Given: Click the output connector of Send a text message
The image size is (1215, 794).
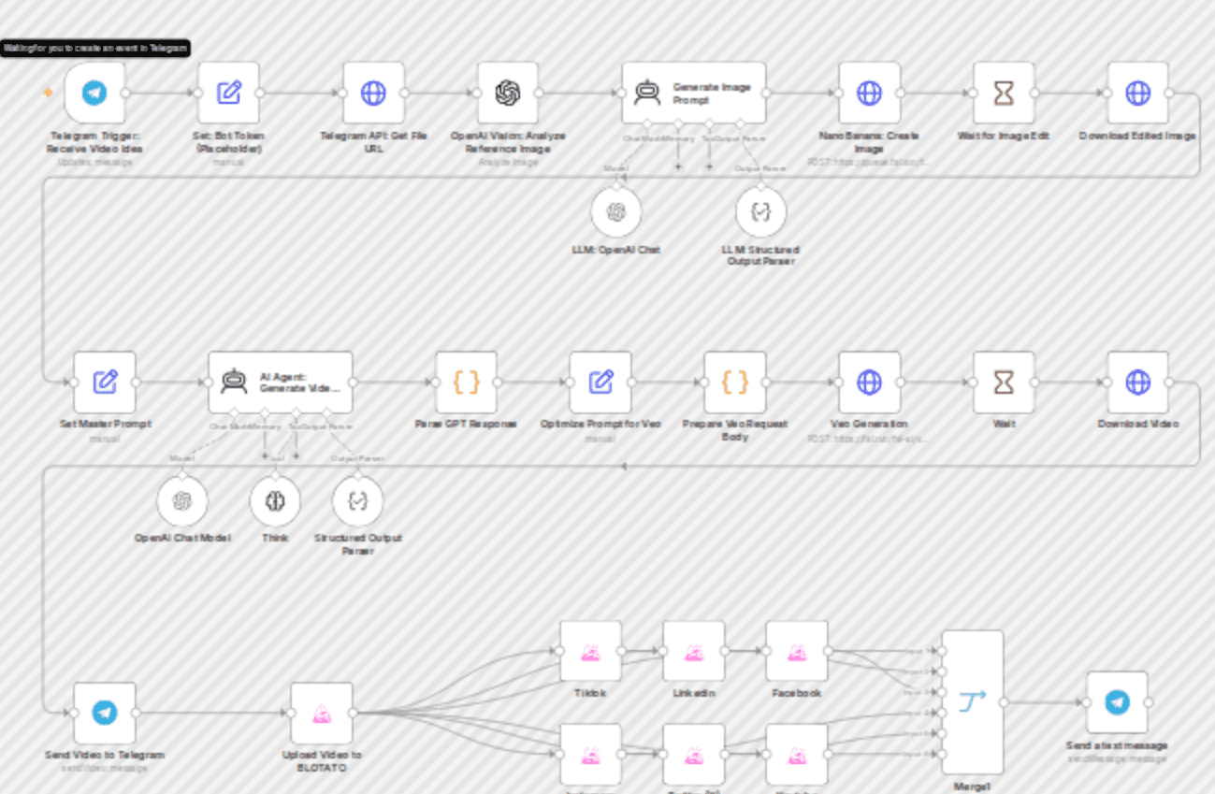Looking at the screenshot, I should coord(1149,702).
